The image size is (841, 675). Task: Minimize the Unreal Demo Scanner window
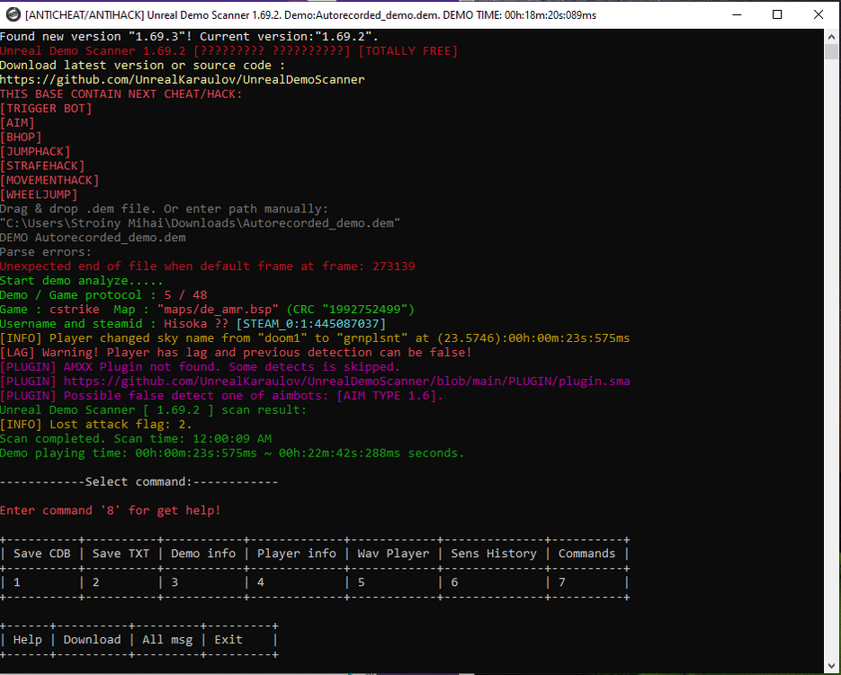click(736, 14)
